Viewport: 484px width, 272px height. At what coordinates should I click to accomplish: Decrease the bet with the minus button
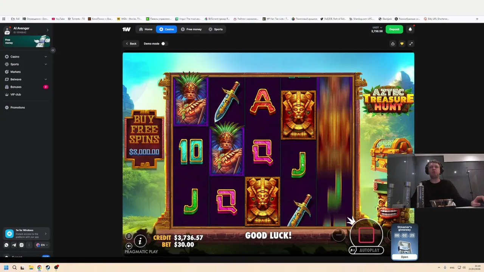tap(339, 235)
